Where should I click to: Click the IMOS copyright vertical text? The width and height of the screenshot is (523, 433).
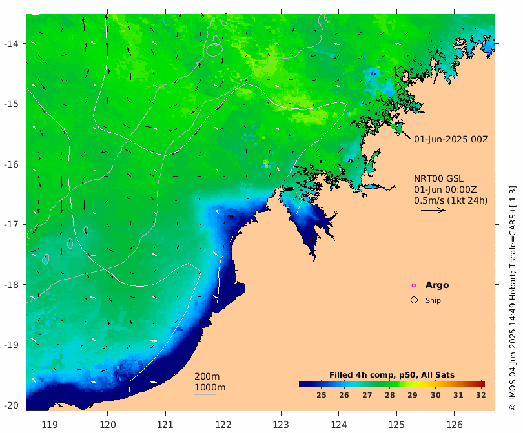point(513,298)
